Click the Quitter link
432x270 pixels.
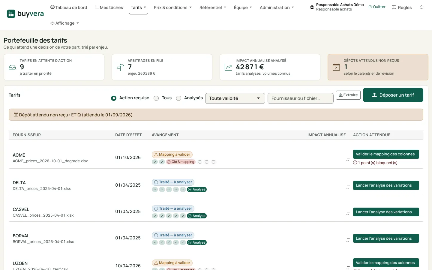(x=377, y=7)
